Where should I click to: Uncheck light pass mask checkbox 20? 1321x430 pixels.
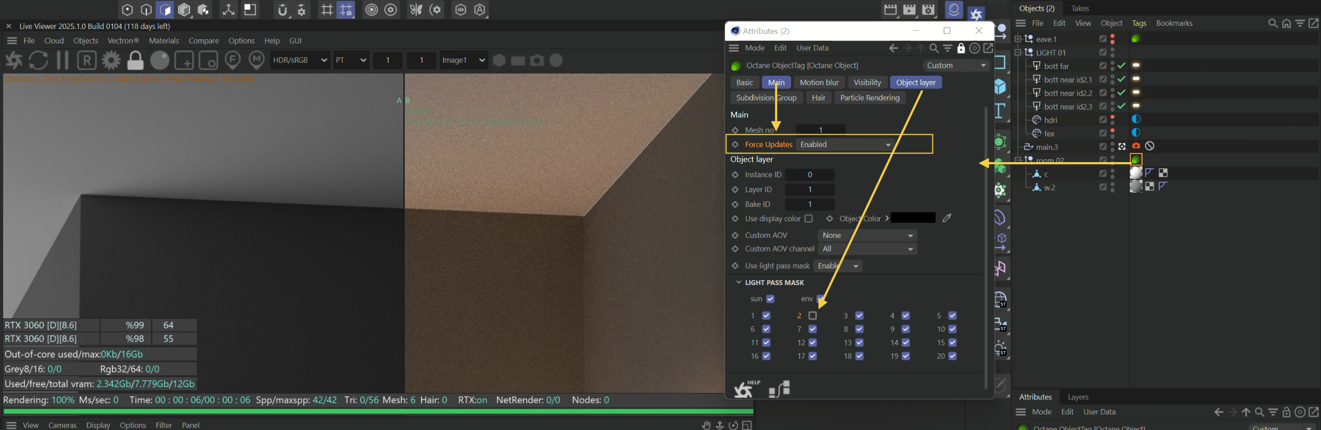pyautogui.click(x=952, y=356)
